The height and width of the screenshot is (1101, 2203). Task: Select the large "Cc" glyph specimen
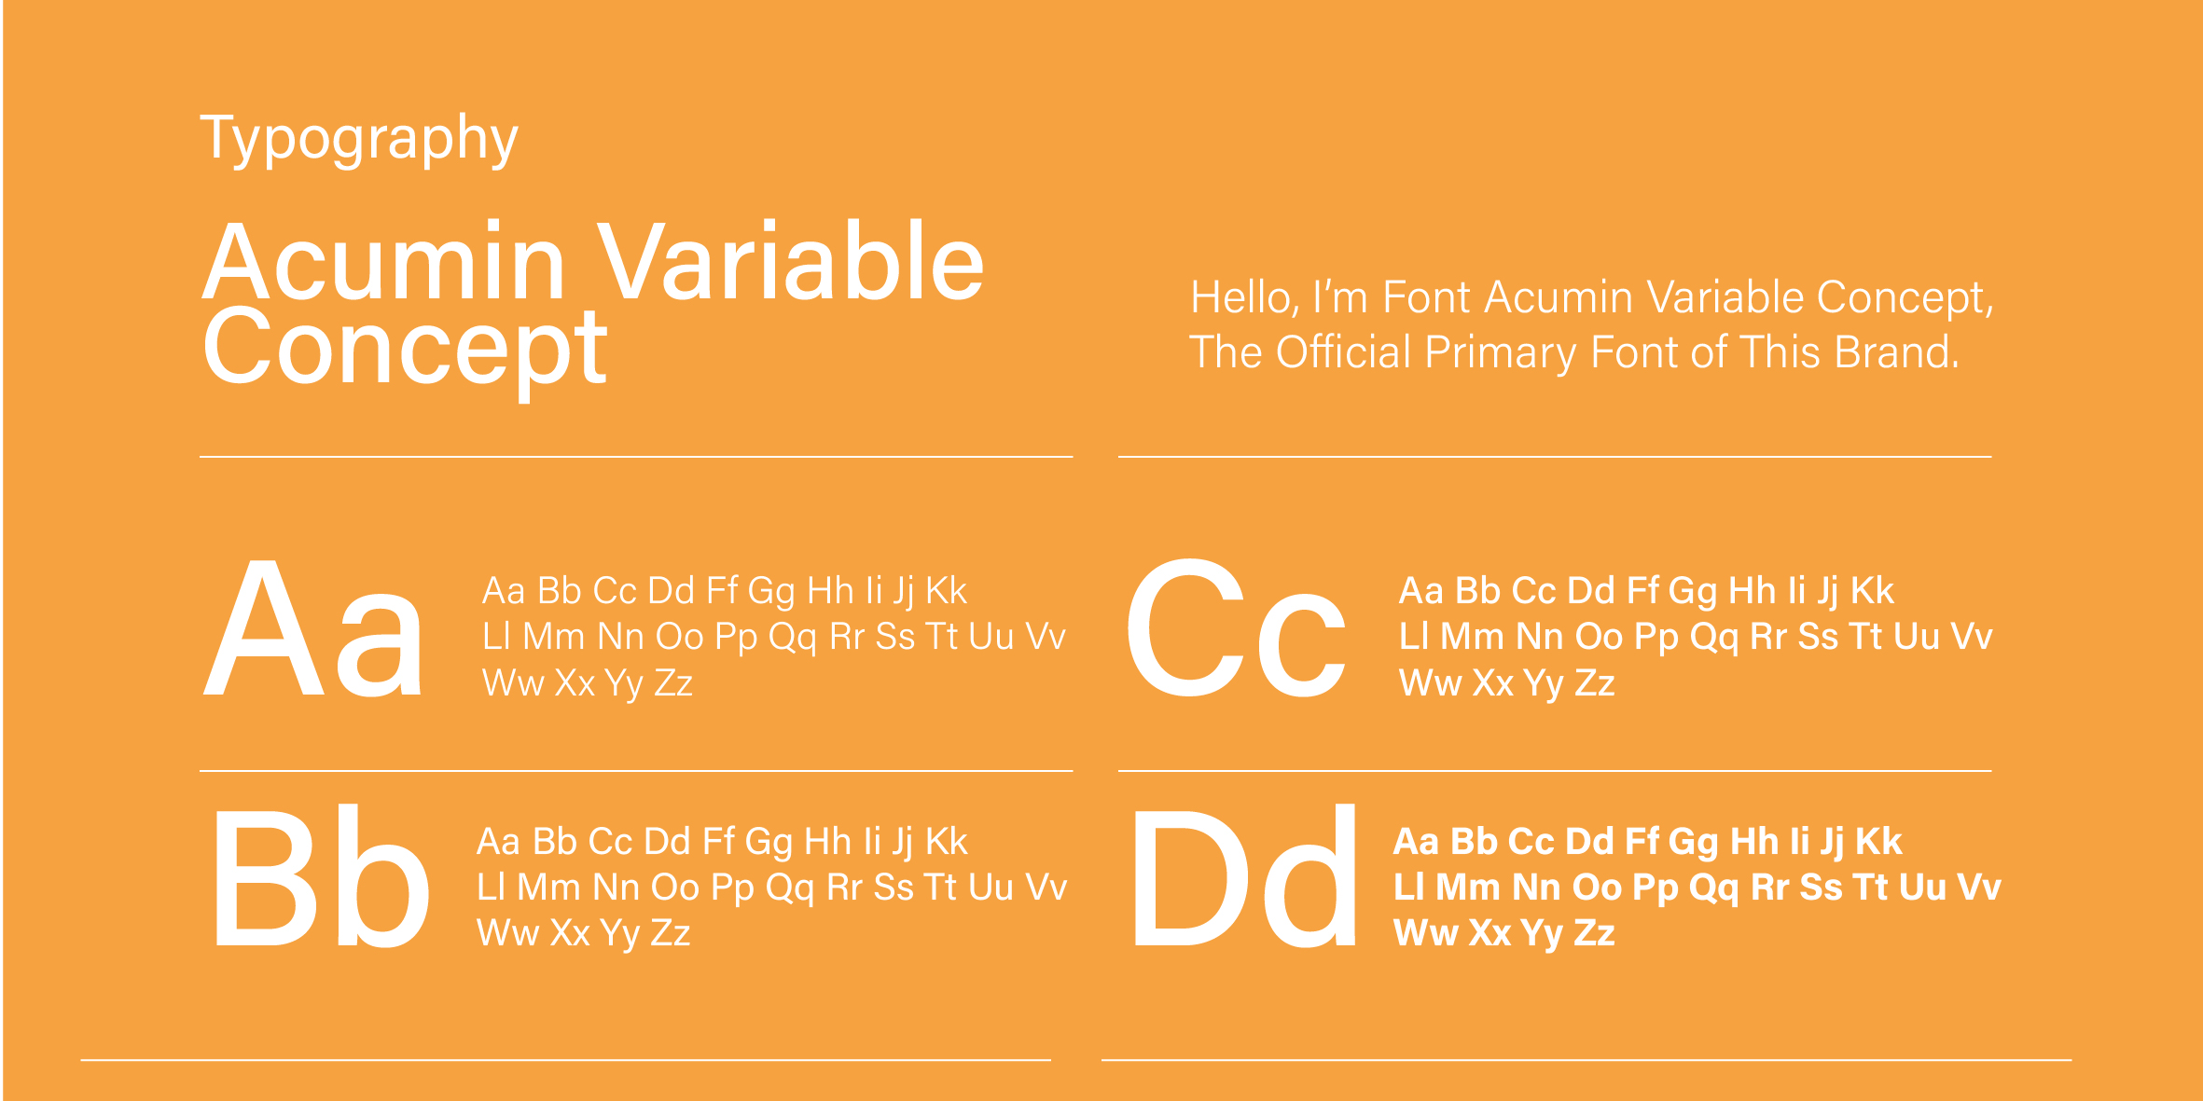tap(1236, 628)
